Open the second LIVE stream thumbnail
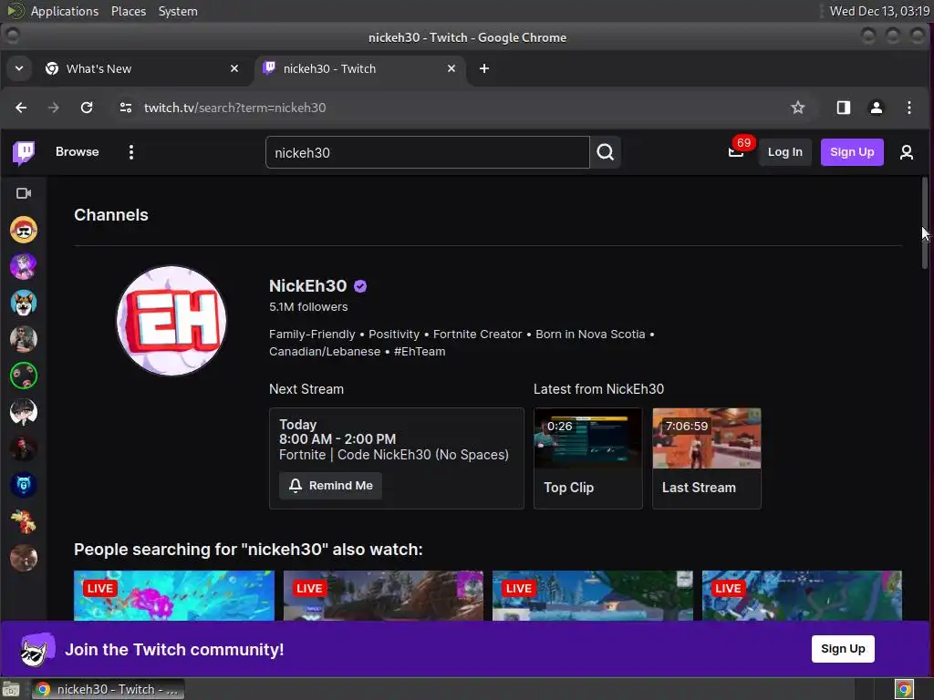 click(x=384, y=595)
